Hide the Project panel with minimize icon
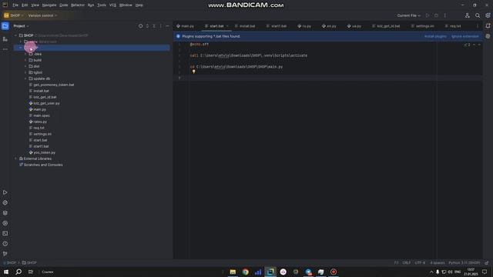493x277 pixels. tap(167, 26)
